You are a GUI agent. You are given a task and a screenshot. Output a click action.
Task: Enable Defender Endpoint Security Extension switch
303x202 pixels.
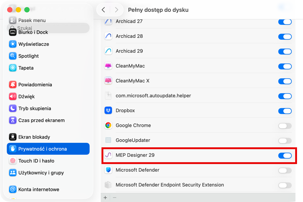tap(285, 185)
